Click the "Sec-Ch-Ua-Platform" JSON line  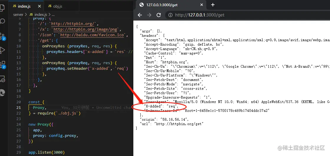click(180, 75)
